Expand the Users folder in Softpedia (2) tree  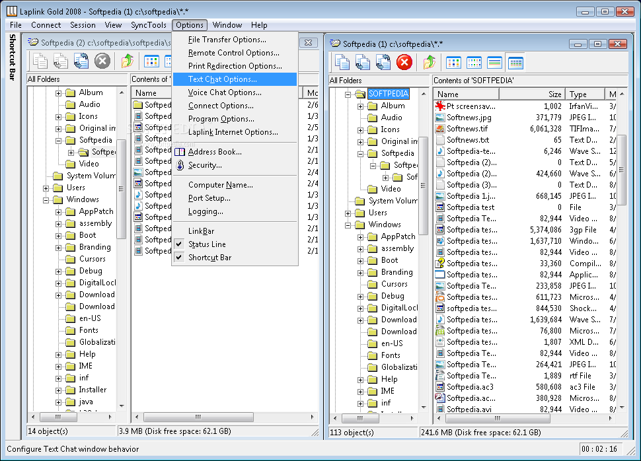tap(46, 188)
